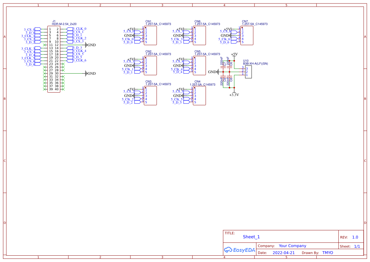
Task: Click the Sheet_1 title text
Action: click(251, 237)
